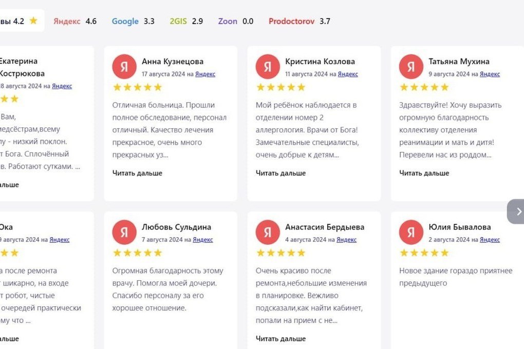The image size is (524, 349).
Task: Click star rating in Анна Кузнецова's review
Action: 137,87
